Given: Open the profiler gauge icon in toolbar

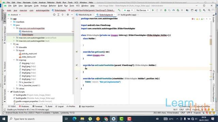Looking at the screenshot, I should 174,10.
